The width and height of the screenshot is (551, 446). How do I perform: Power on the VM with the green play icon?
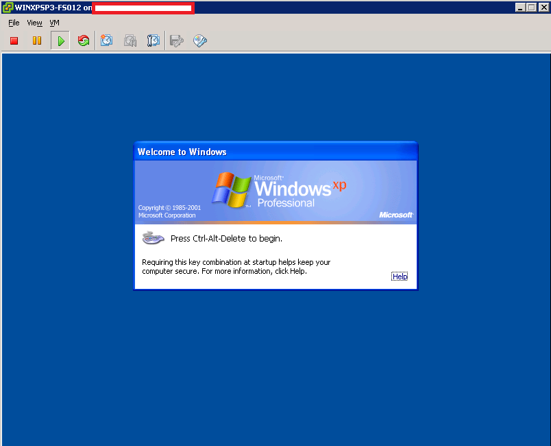click(60, 40)
